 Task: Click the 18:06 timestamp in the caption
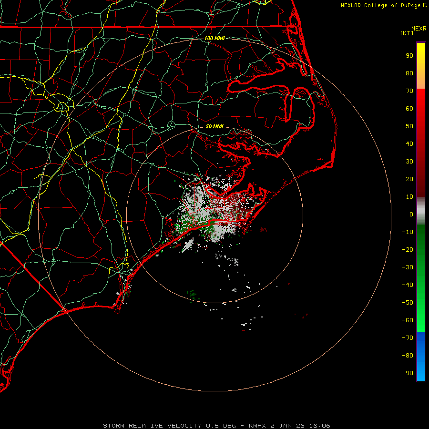click(319, 426)
